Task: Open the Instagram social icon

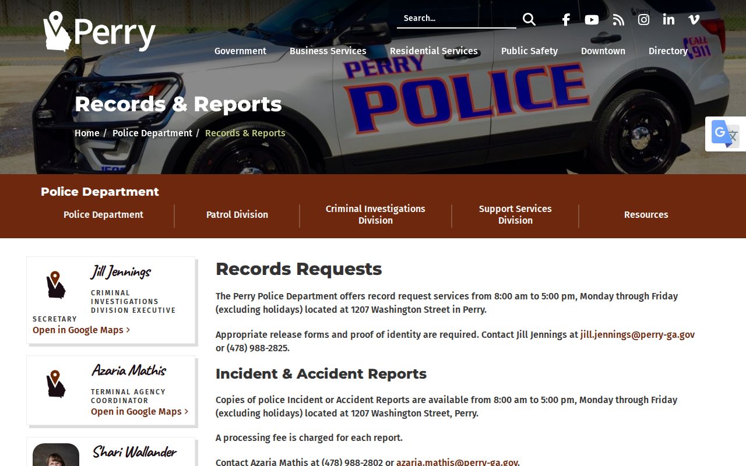Action: click(643, 20)
